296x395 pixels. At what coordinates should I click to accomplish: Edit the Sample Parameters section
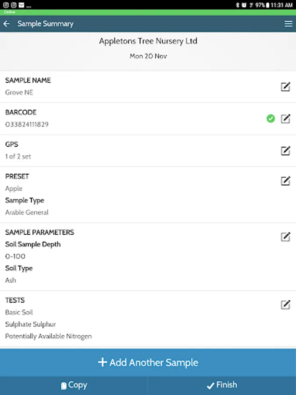[x=285, y=237]
